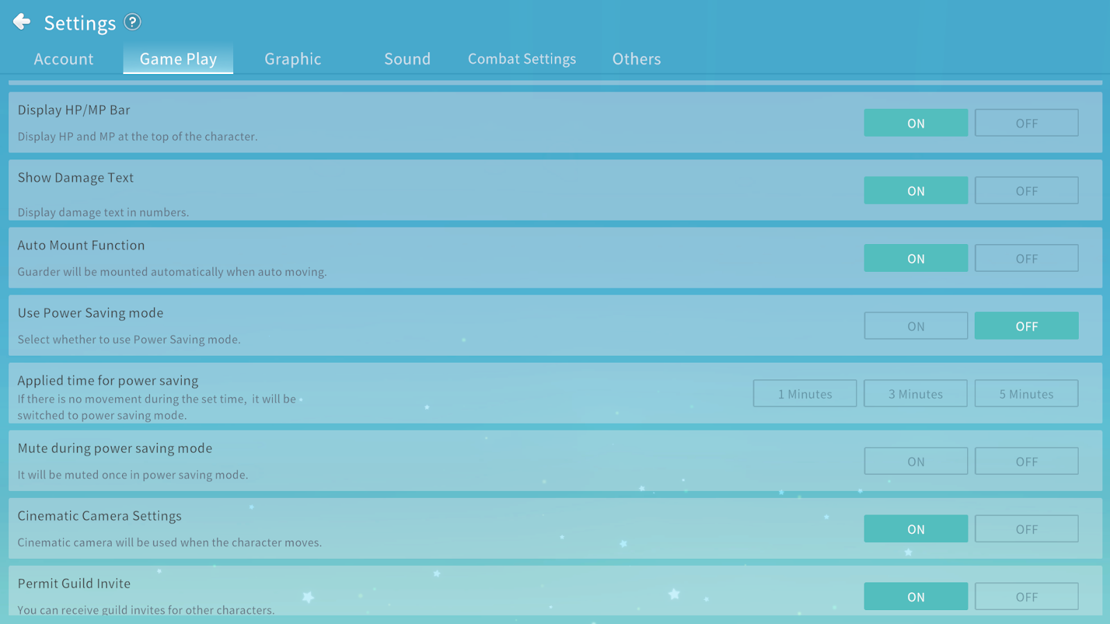Enable Mute during power saving mode
This screenshot has width=1110, height=624.
coord(916,461)
